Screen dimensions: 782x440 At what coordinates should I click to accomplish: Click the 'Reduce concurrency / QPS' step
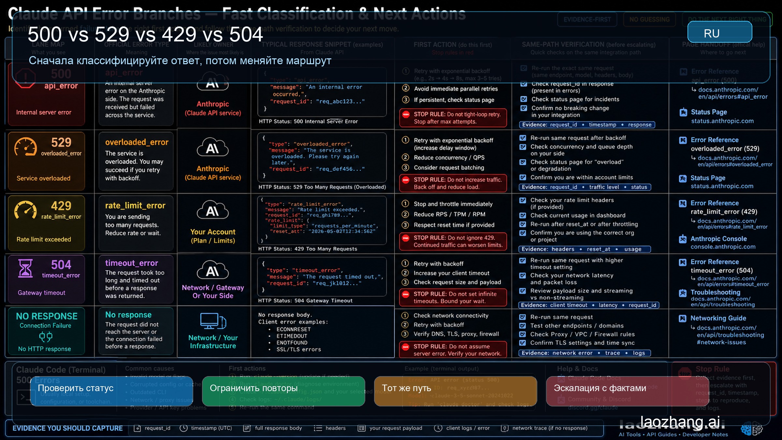click(x=449, y=158)
